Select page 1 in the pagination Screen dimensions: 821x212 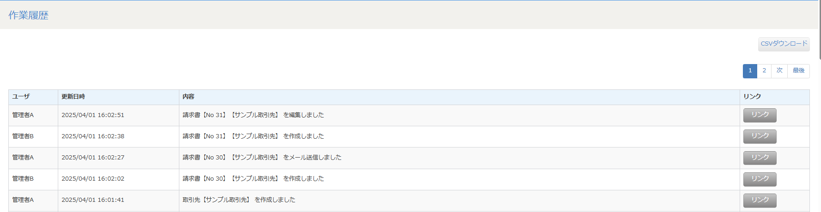750,71
